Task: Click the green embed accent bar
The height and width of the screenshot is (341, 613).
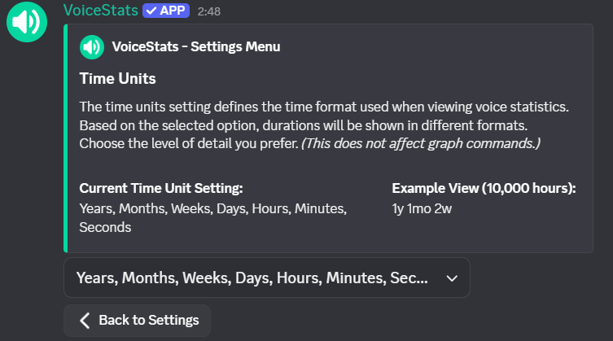Action: click(65, 138)
